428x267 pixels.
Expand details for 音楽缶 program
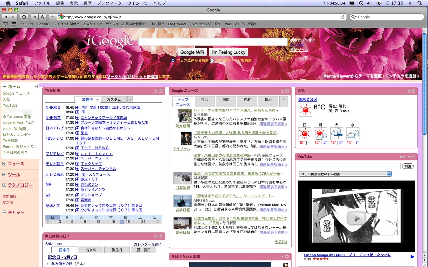pos(77,200)
